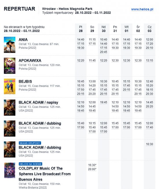The width and height of the screenshot is (159, 189).
Task: Open the ANIA movie poster thumbnail
Action: pos(10,45)
